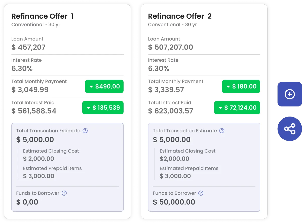
Task: Click the $457,207 loan amount field
Action: tap(28, 47)
